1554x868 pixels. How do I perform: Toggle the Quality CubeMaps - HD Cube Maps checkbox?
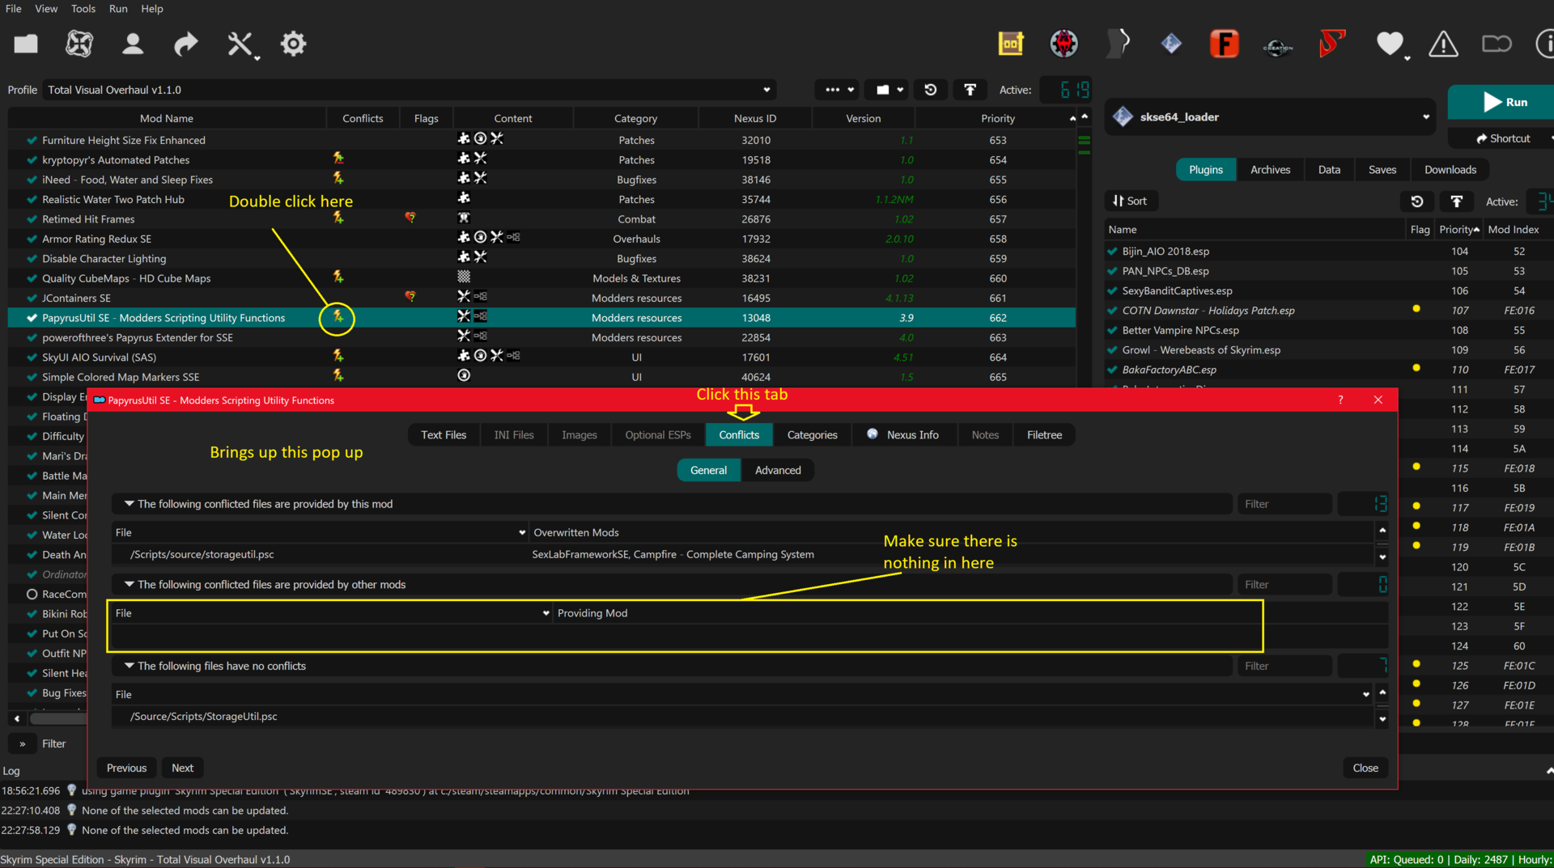click(32, 278)
